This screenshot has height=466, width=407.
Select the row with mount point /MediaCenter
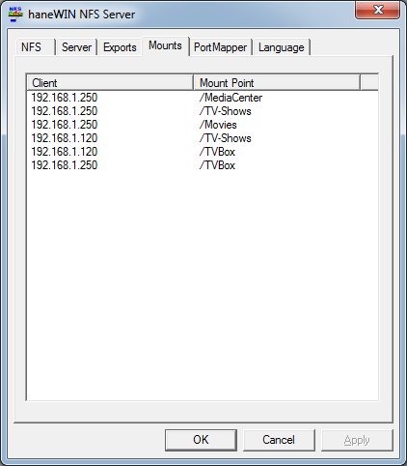coord(203,98)
